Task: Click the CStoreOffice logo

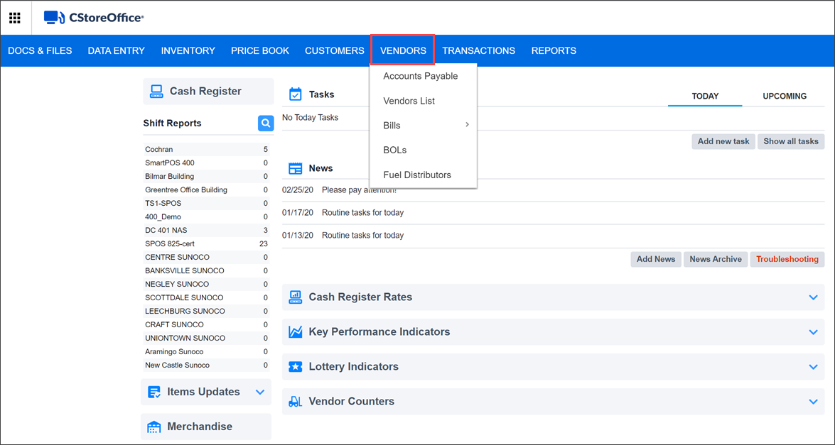Action: coord(94,18)
